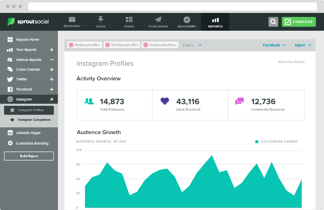Click the 43,116 Likes Received value

click(188, 101)
